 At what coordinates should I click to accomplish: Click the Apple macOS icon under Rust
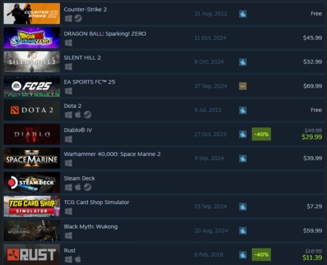(78, 259)
